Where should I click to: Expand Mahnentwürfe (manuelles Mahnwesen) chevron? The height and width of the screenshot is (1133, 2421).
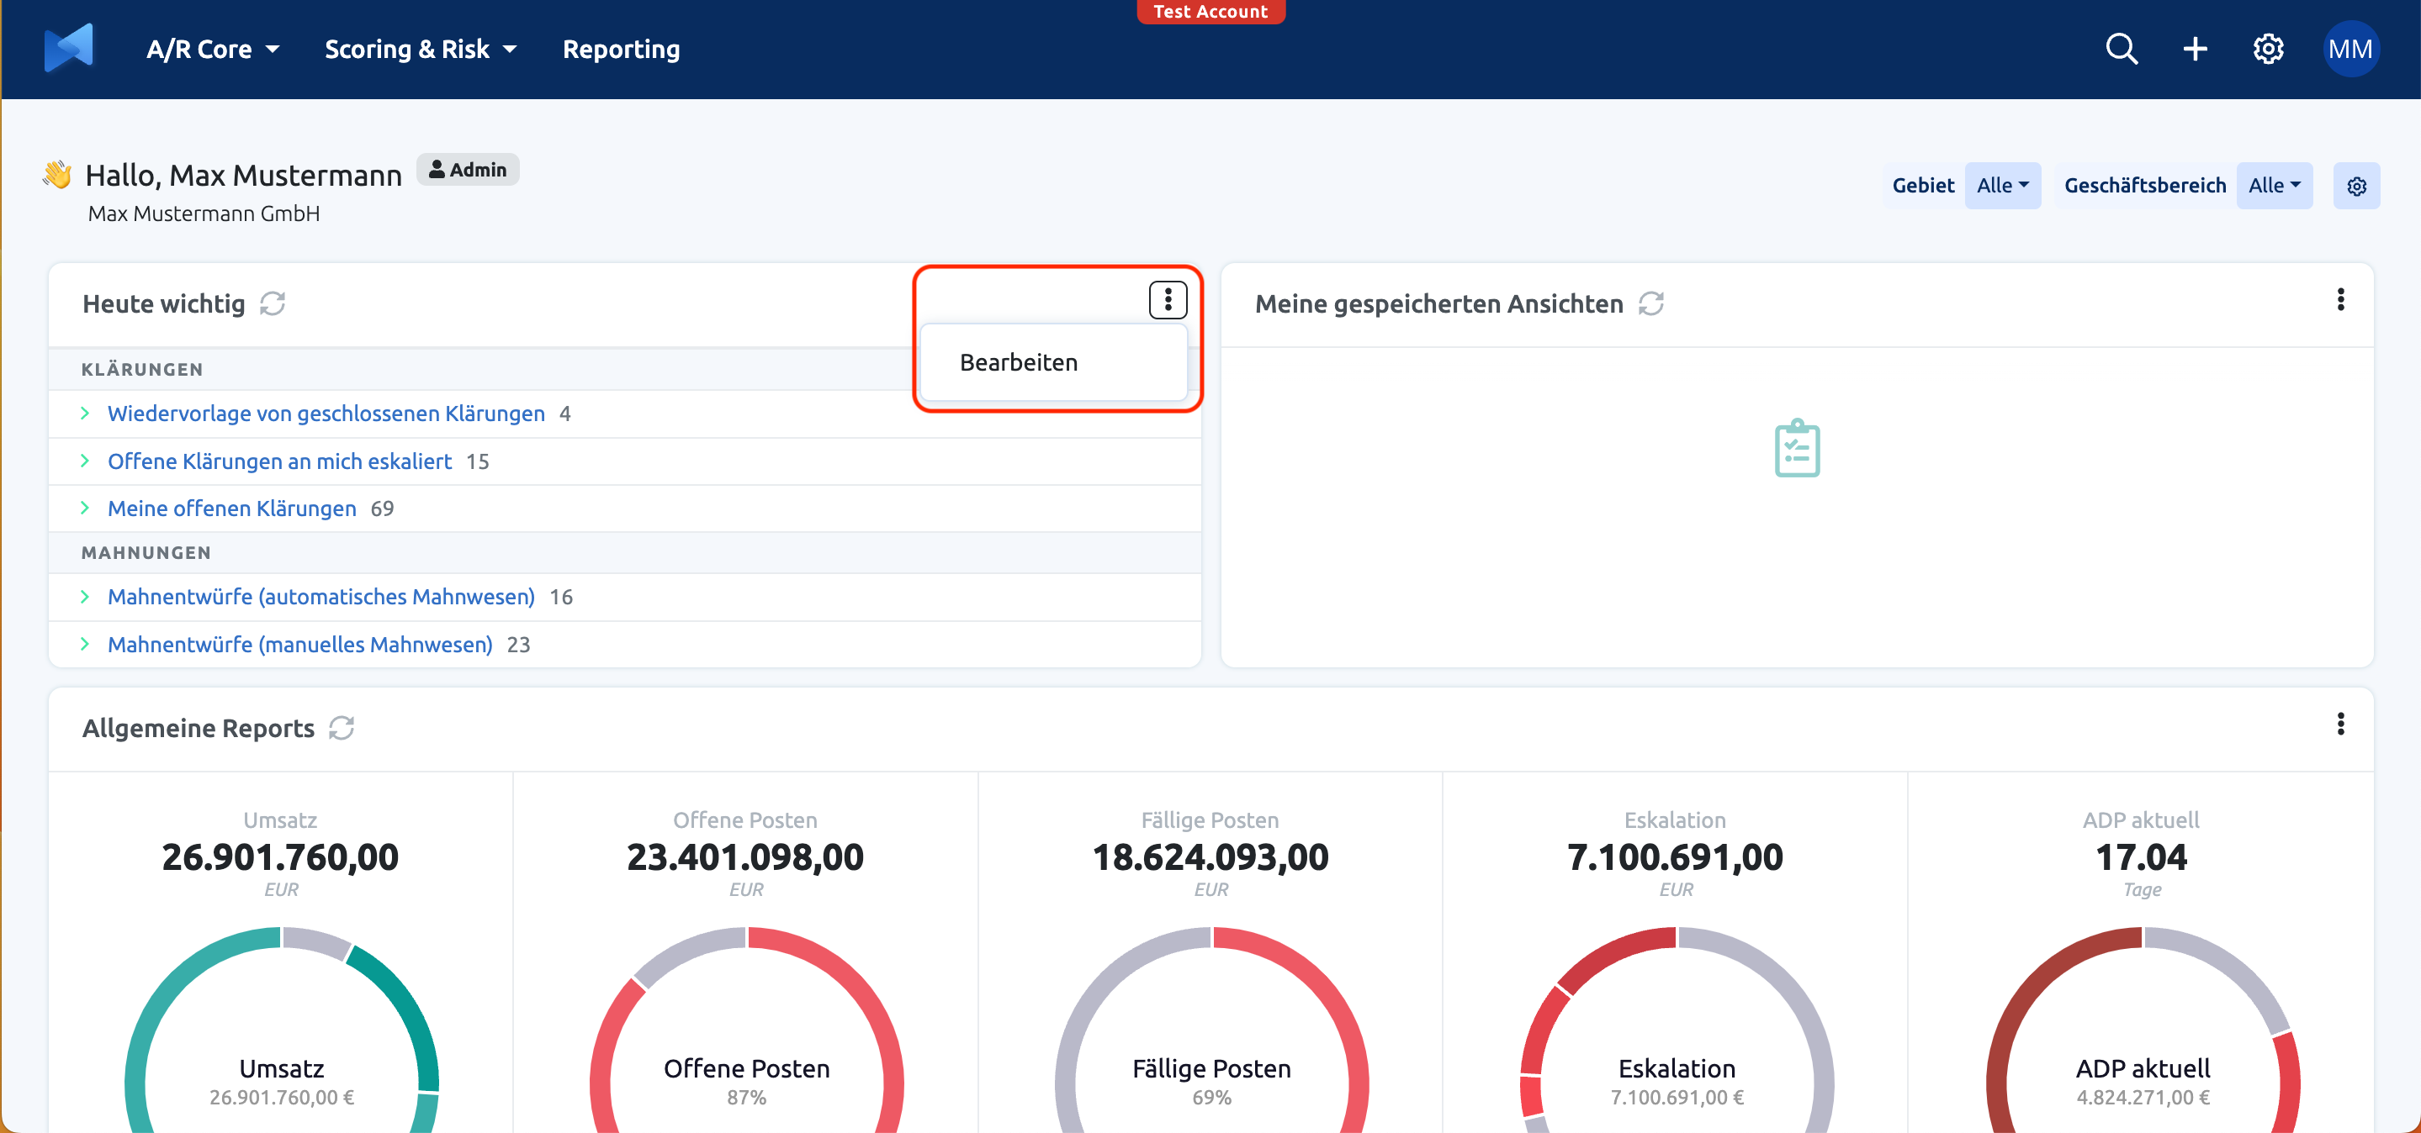[86, 644]
